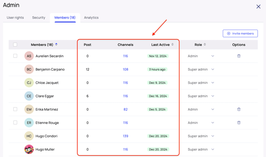This screenshot has width=266, height=157.
Task: Toggle the select-all members checkbox
Action: coord(15,45)
